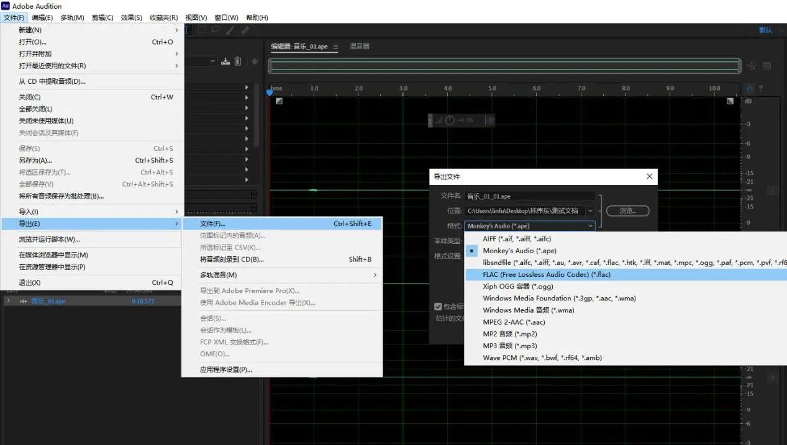Image resolution: width=787 pixels, height=445 pixels.
Task: Open the 窗口(W) menu
Action: tap(226, 17)
